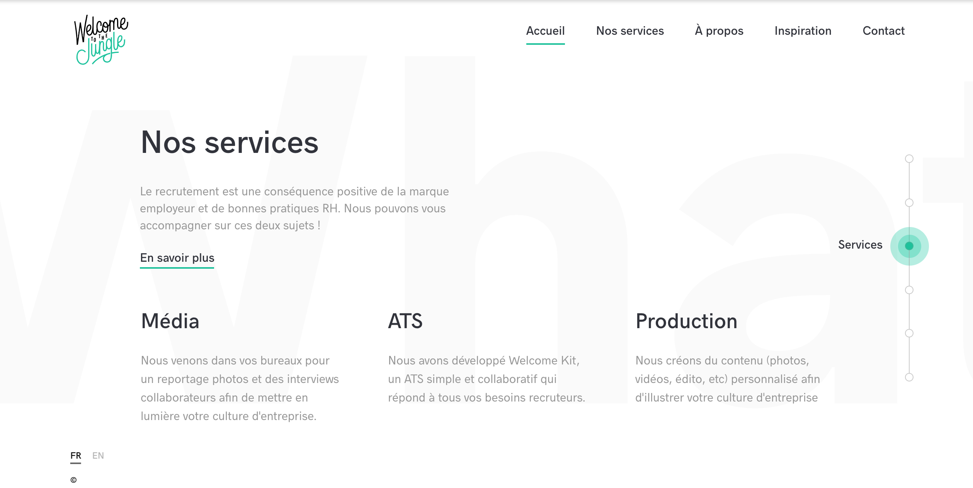Screen dimensions: 973x488
Task: Click the Nos services page title
Action: [230, 142]
